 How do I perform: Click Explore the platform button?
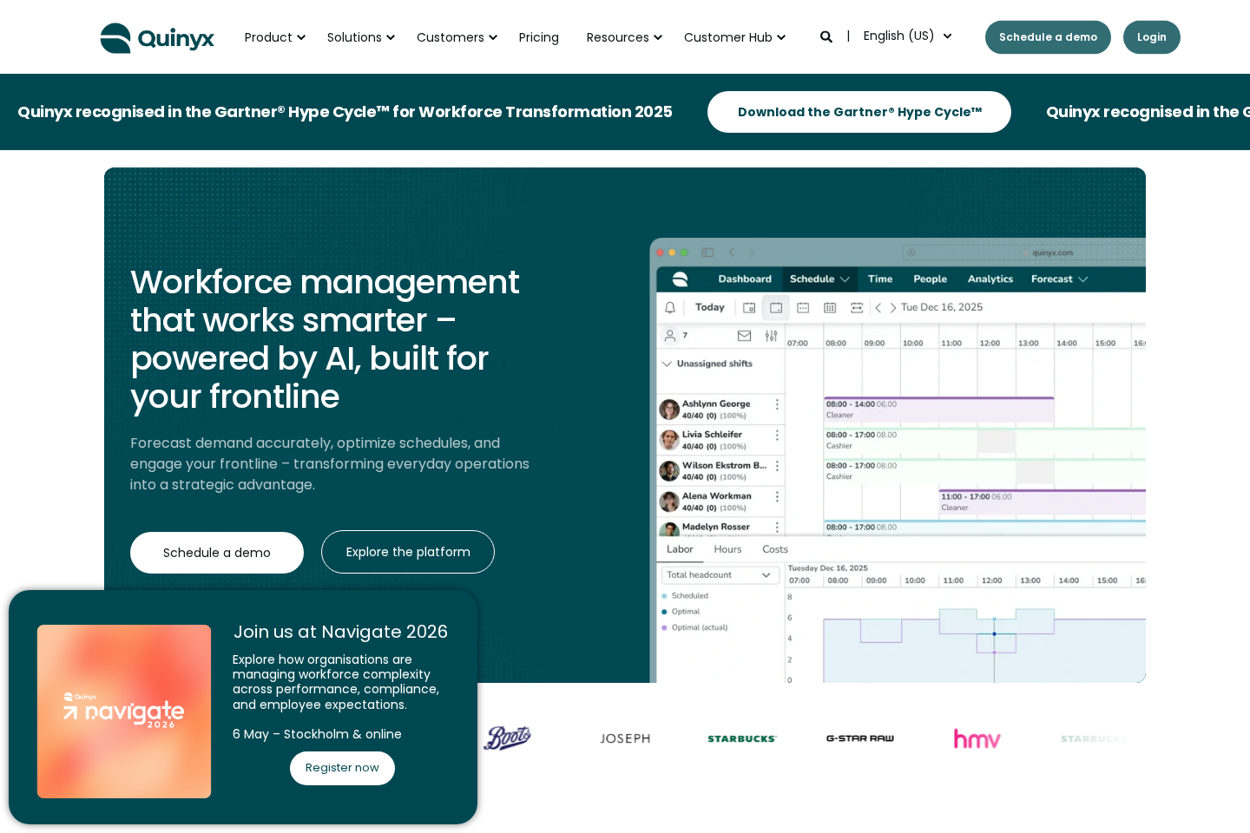coord(408,552)
